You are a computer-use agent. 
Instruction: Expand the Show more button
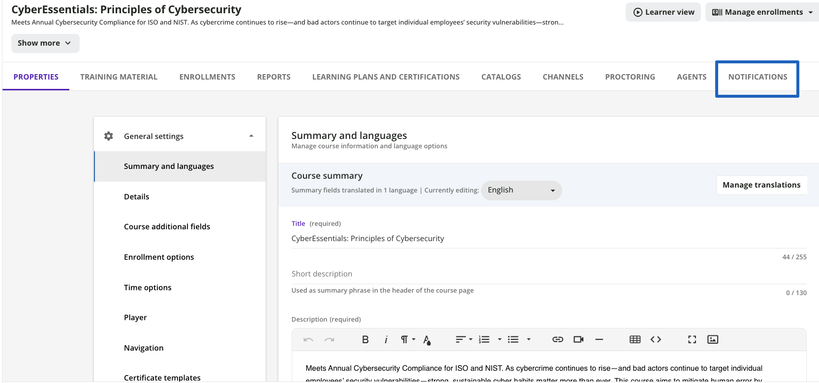45,43
